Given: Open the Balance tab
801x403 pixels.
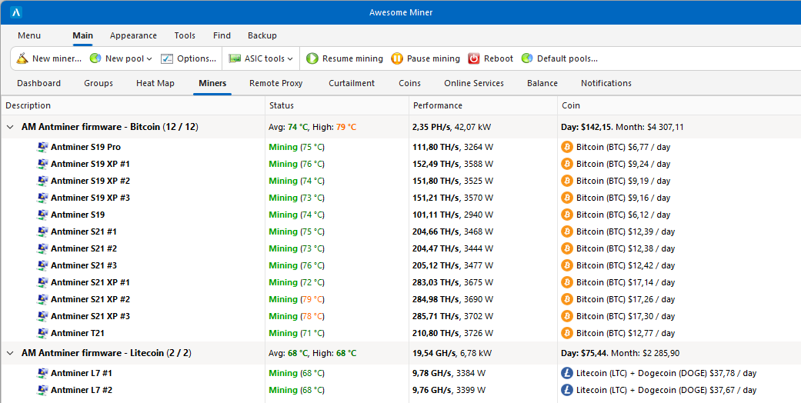Looking at the screenshot, I should pos(542,83).
